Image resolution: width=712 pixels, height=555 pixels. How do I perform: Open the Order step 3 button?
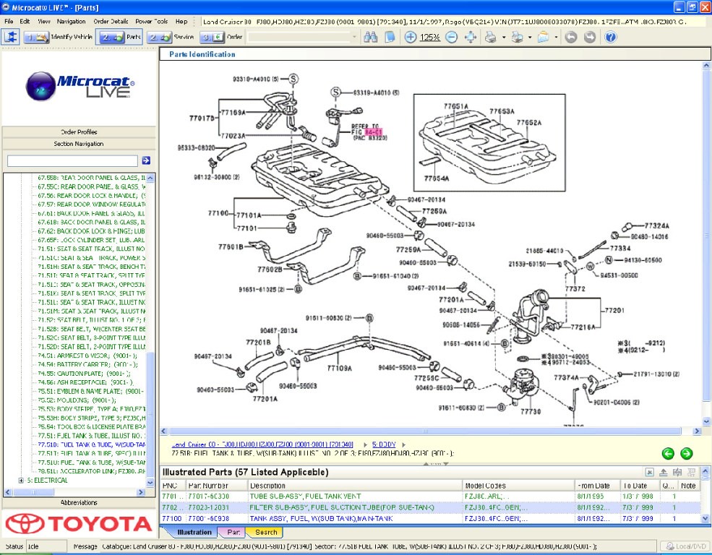coord(222,37)
